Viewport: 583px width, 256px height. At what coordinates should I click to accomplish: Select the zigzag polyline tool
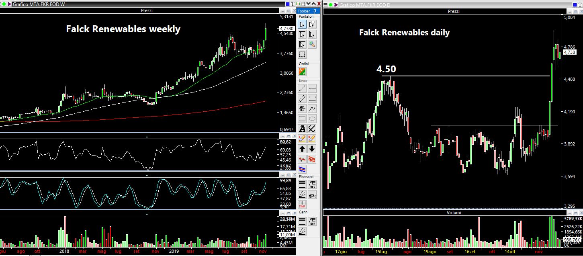[312, 109]
